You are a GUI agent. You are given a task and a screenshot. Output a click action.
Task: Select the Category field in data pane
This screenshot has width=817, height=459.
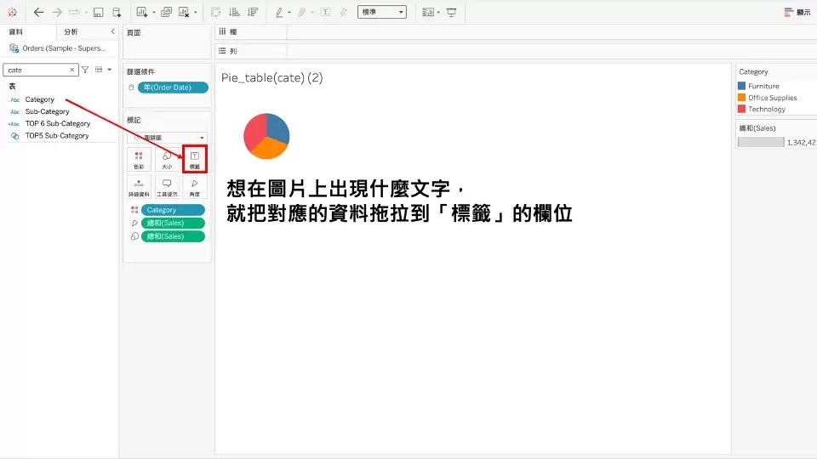(40, 99)
